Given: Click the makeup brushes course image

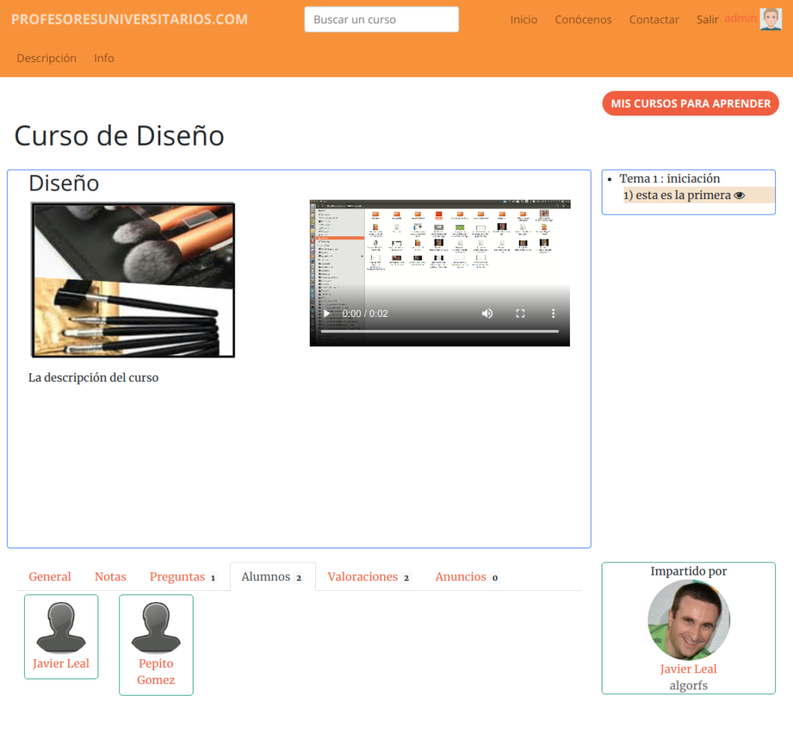Looking at the screenshot, I should pos(132,280).
